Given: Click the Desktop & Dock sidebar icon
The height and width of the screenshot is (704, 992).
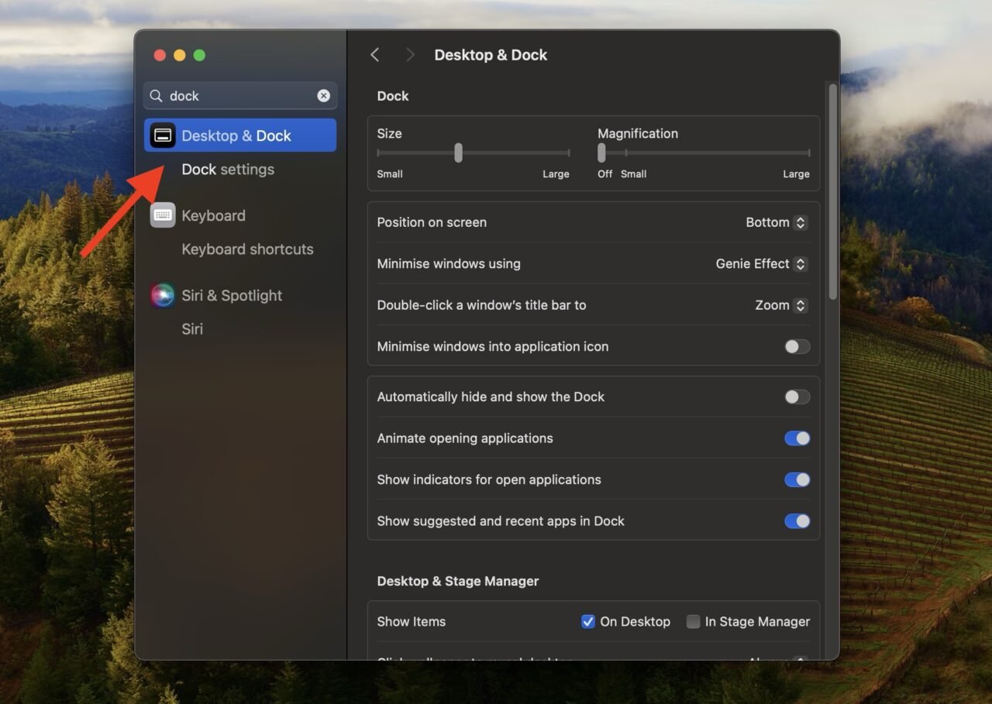Looking at the screenshot, I should pyautogui.click(x=163, y=136).
